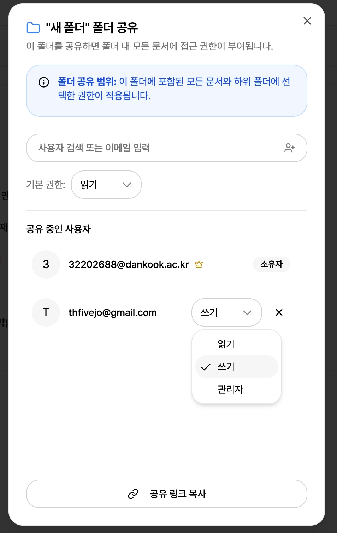The width and height of the screenshot is (337, 533).
Task: Remove thfivejo@gmail.com from shared users
Action: pos(279,312)
